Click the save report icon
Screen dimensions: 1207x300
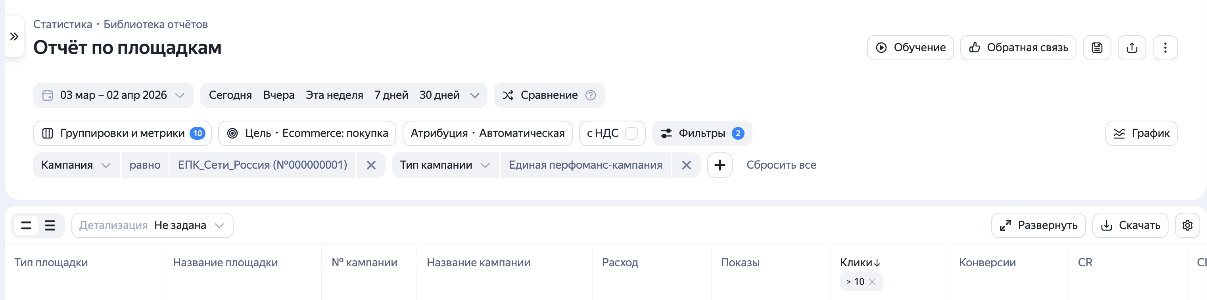pyautogui.click(x=1097, y=47)
